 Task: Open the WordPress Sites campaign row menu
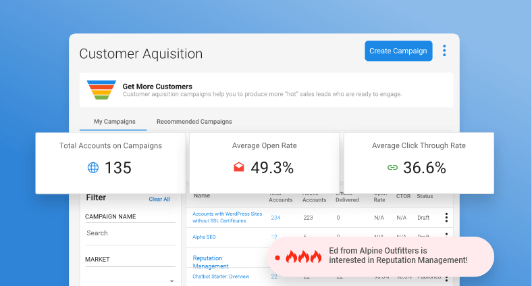(446, 217)
